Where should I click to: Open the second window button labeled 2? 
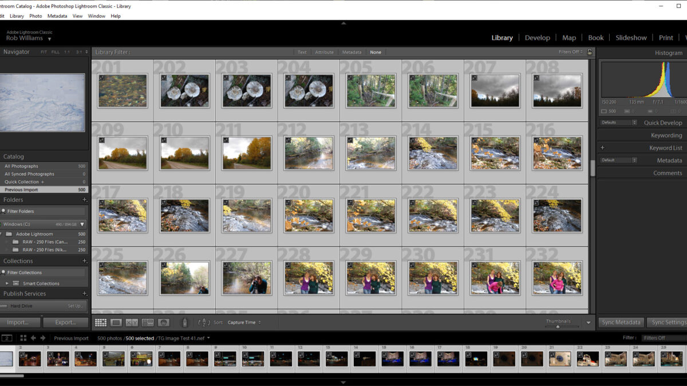pos(6,338)
